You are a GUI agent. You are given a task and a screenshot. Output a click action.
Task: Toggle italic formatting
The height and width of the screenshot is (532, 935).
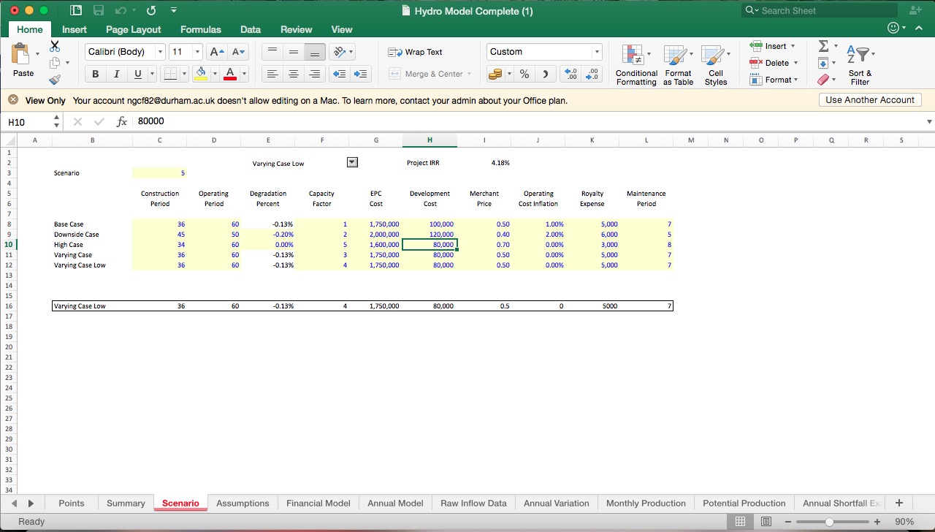pos(115,74)
